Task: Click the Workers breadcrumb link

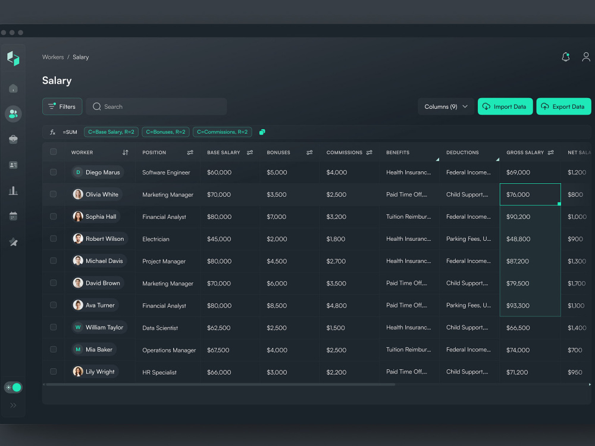Action: coord(53,57)
